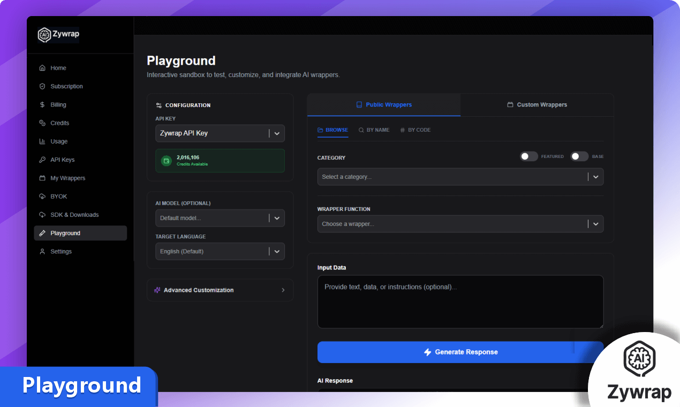
Task: Open SDK & Downloads page
Action: [x=80, y=215]
